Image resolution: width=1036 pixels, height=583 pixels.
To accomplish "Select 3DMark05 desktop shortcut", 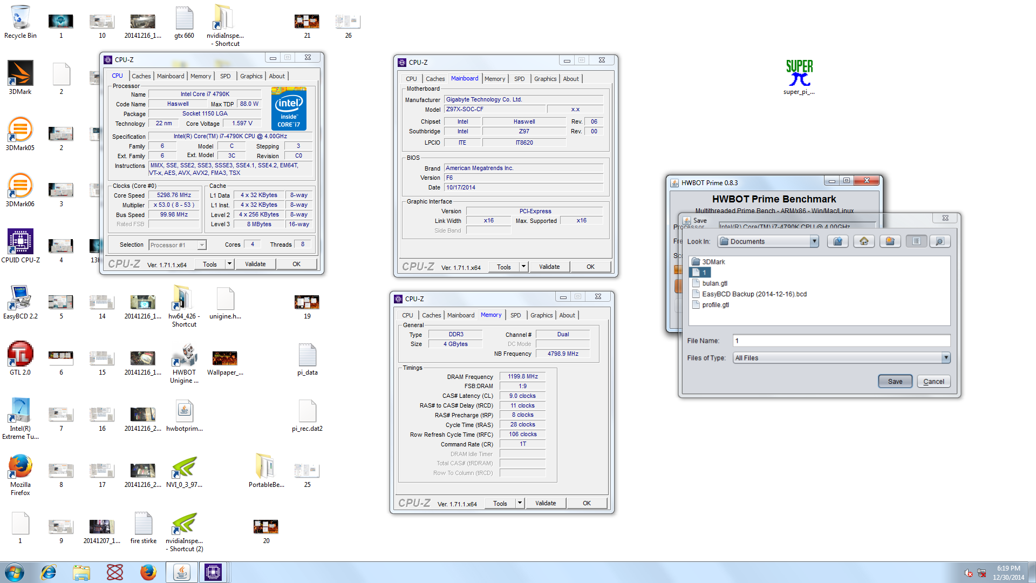I will 21,134.
